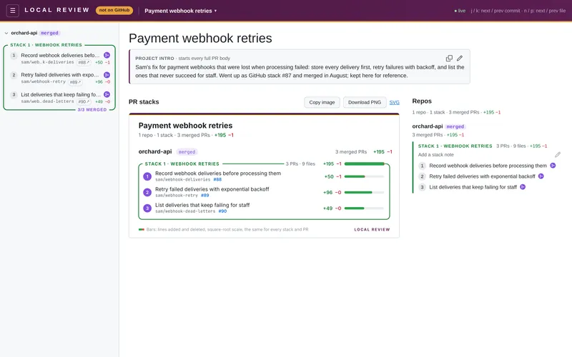The width and height of the screenshot is (572, 357).
Task: Click merged icon beside Repos 'Record webhook deliveries before processing them'
Action: click(x=553, y=166)
